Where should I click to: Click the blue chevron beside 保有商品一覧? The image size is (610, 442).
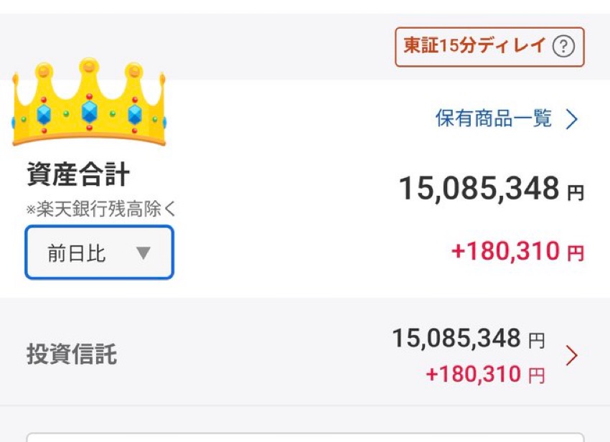572,119
